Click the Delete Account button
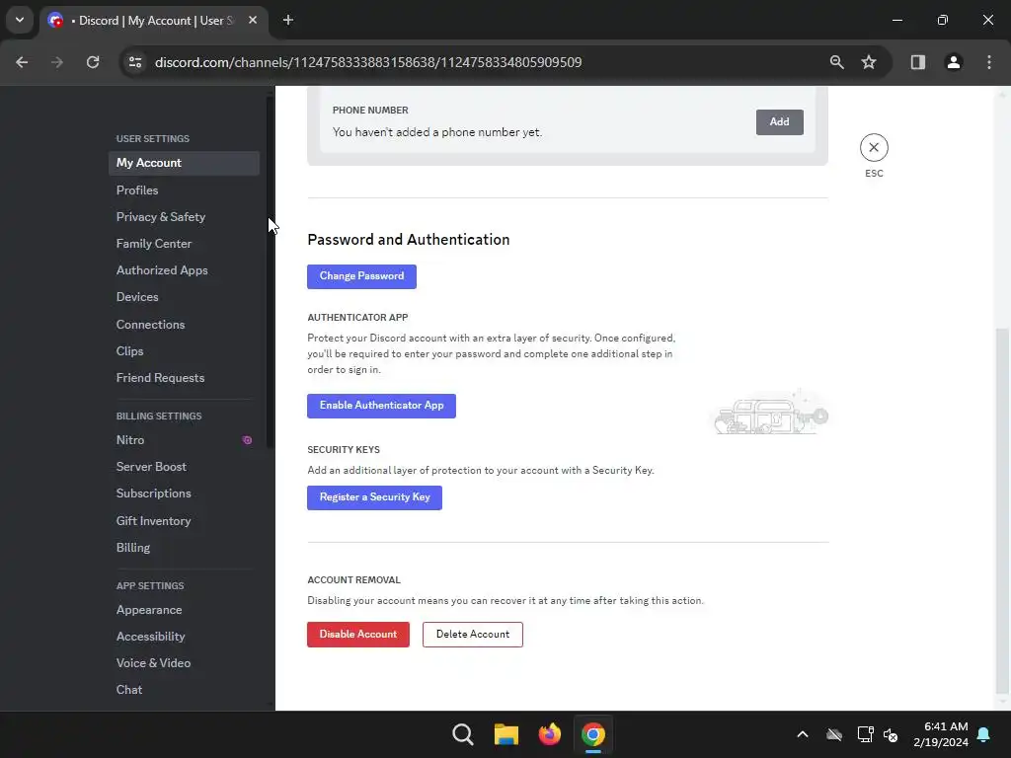The width and height of the screenshot is (1011, 758). (x=473, y=635)
